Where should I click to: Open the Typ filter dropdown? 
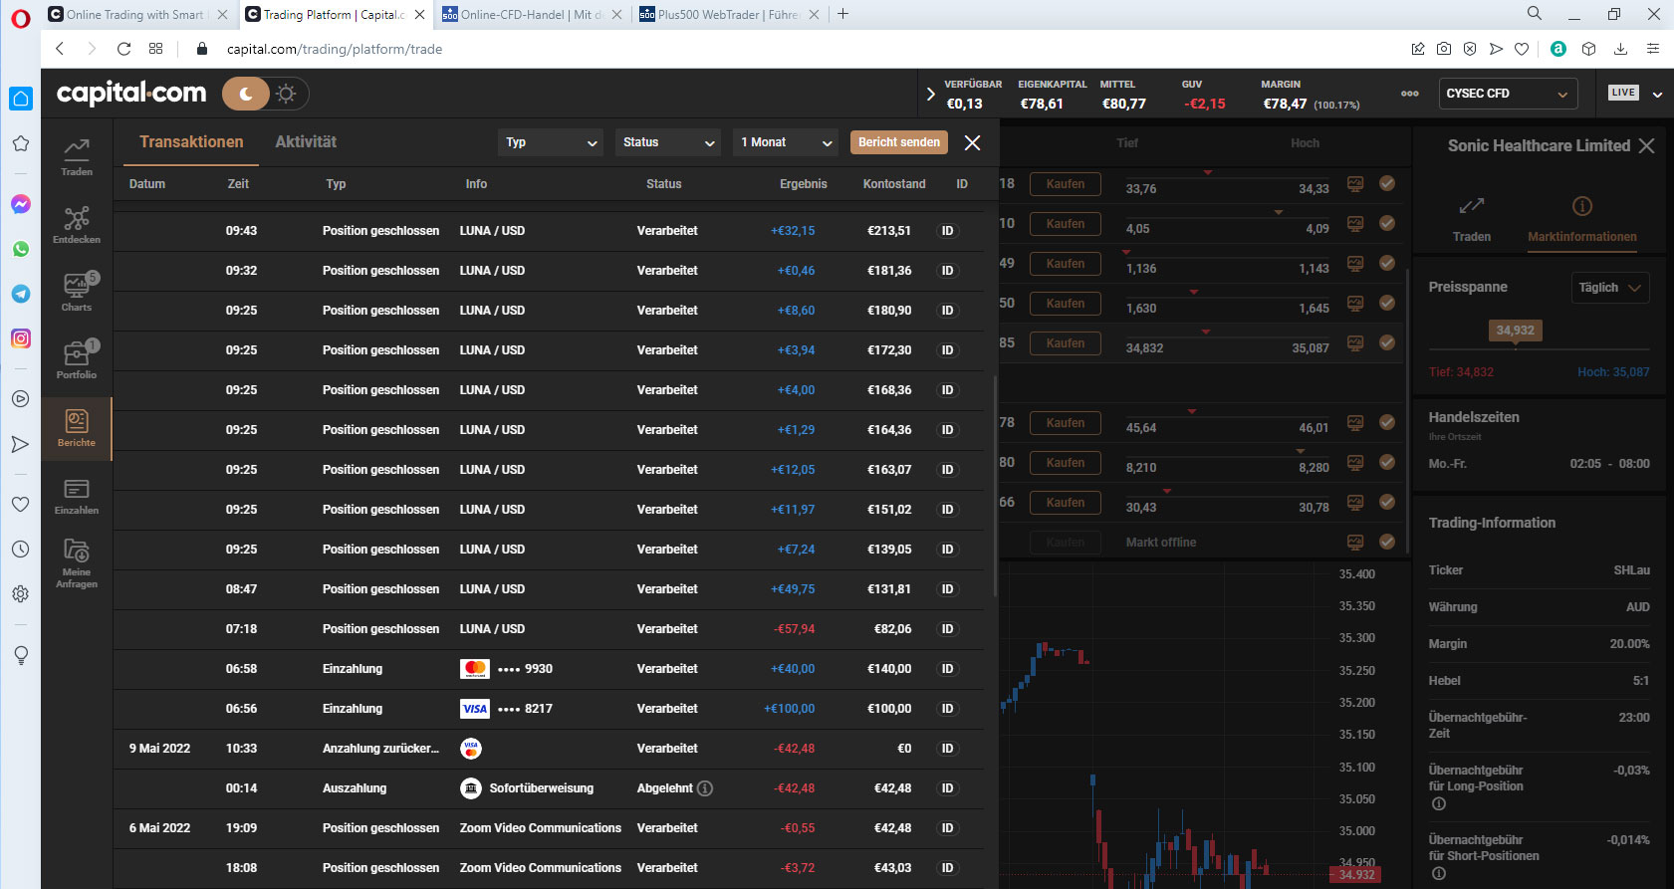tap(551, 142)
